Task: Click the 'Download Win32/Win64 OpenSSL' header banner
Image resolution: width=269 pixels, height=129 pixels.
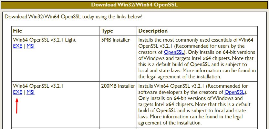Action: (134, 5)
